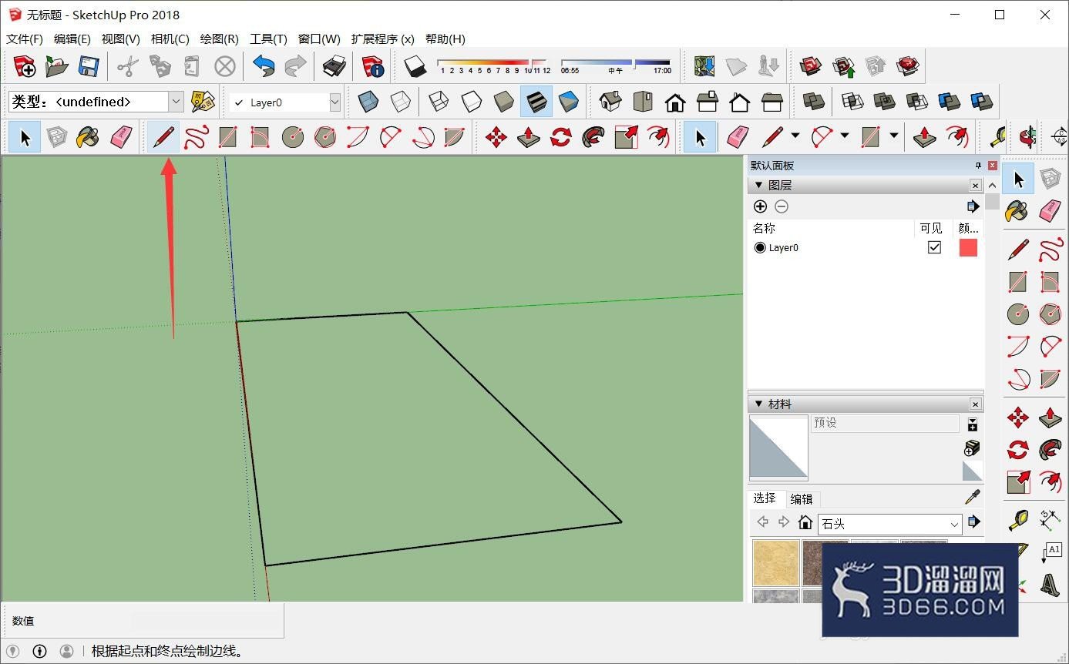This screenshot has height=664, width=1069.
Task: Open the layers panel details flyout
Action: [973, 206]
